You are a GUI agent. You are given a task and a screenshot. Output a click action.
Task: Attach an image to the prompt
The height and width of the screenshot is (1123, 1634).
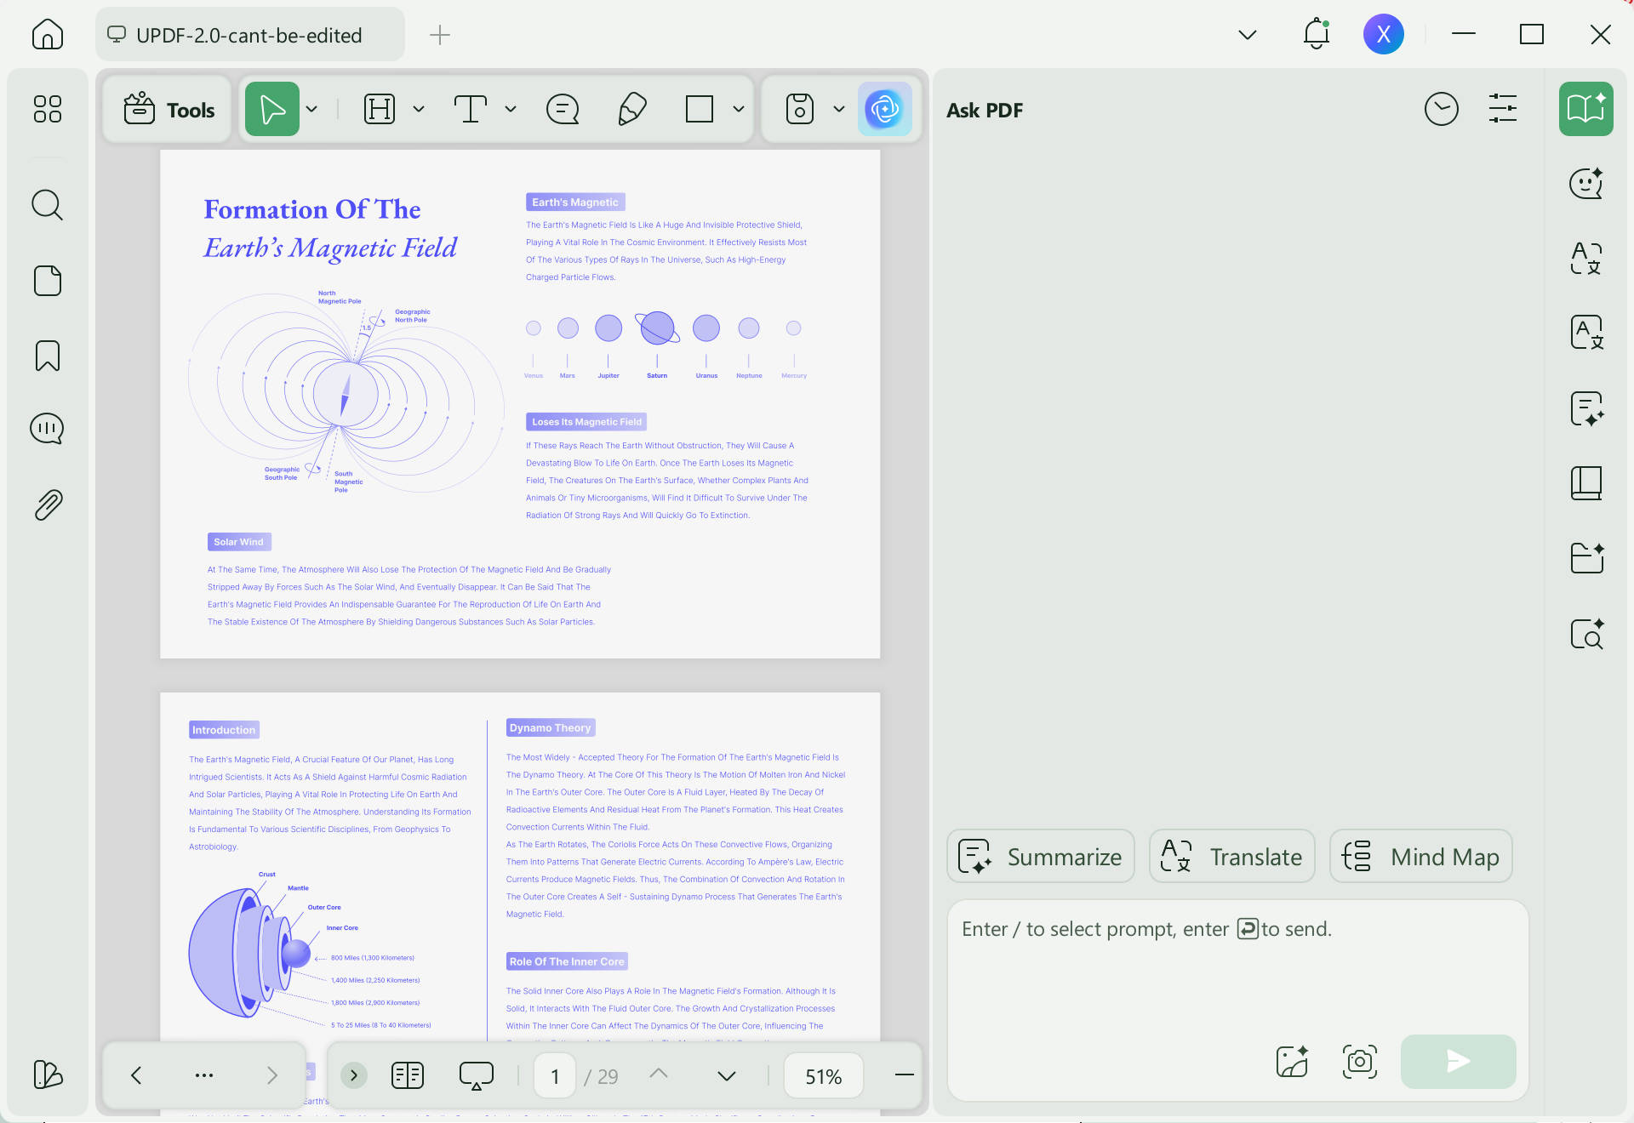click(x=1292, y=1061)
